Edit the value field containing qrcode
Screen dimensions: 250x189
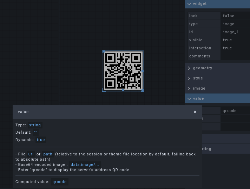coord(235,111)
